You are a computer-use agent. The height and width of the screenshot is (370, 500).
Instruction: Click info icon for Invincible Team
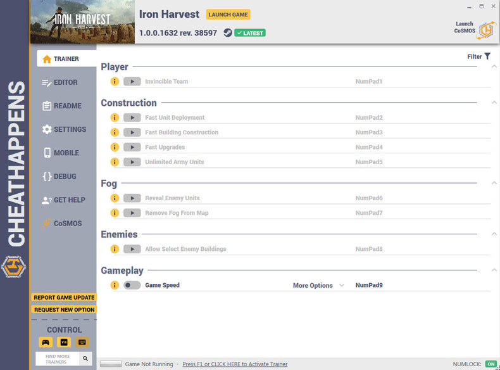coord(115,81)
